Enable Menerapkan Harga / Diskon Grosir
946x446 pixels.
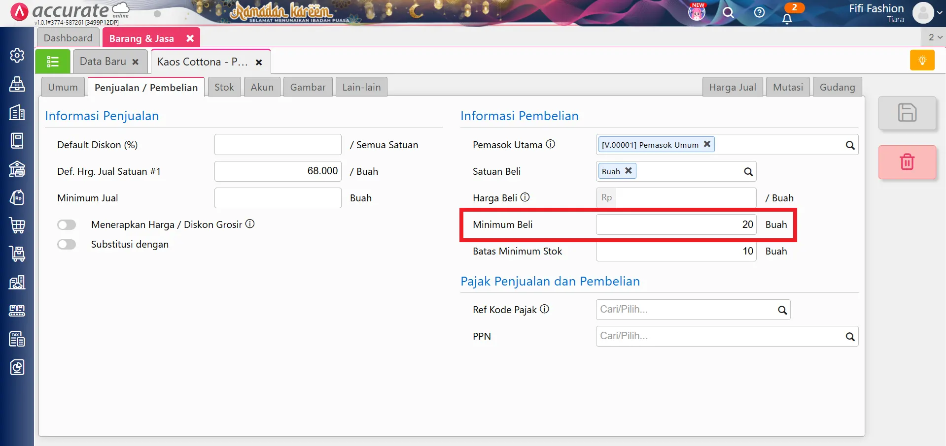(67, 224)
